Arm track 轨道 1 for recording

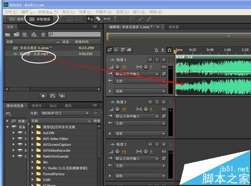click(164, 59)
